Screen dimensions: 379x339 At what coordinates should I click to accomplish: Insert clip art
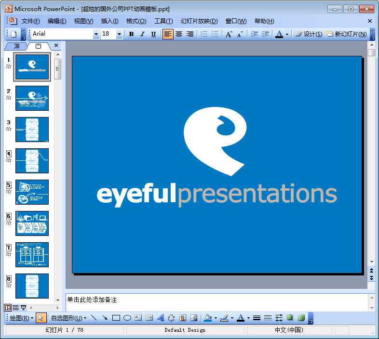pyautogui.click(x=183, y=318)
